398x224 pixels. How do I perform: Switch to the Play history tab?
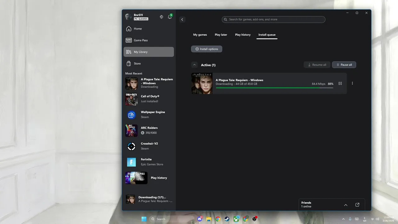[x=243, y=35]
